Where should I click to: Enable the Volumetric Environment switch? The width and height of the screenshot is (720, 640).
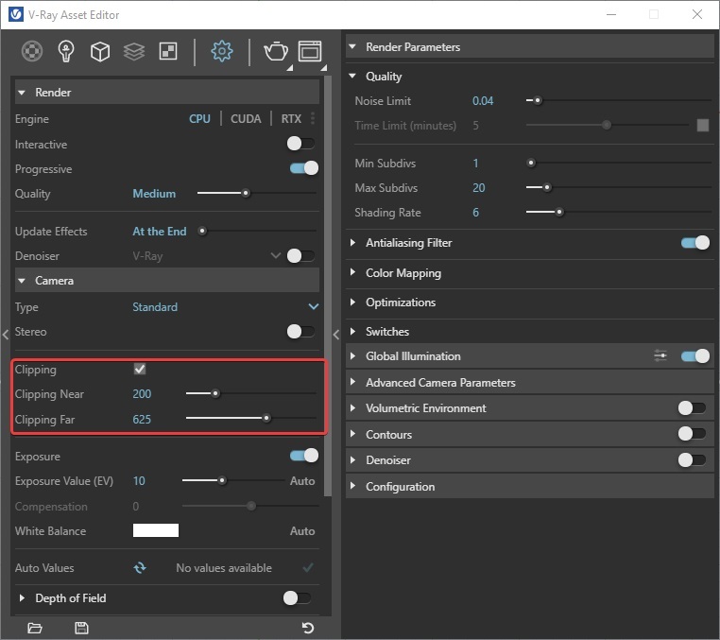(x=693, y=407)
